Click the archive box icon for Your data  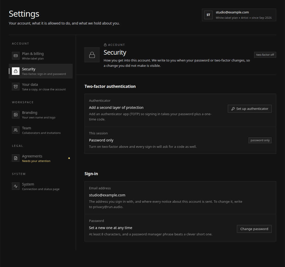pyautogui.click(x=16, y=87)
